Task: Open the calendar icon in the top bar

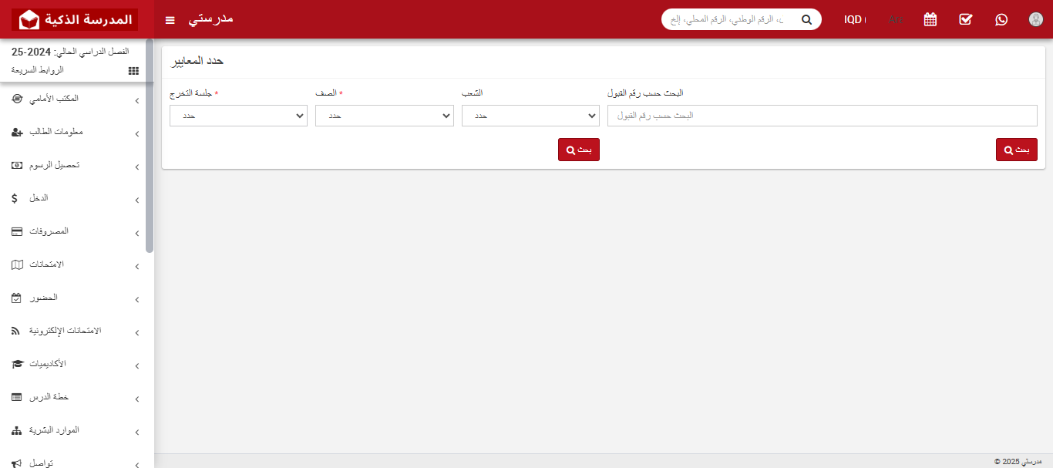Action: [x=930, y=19]
